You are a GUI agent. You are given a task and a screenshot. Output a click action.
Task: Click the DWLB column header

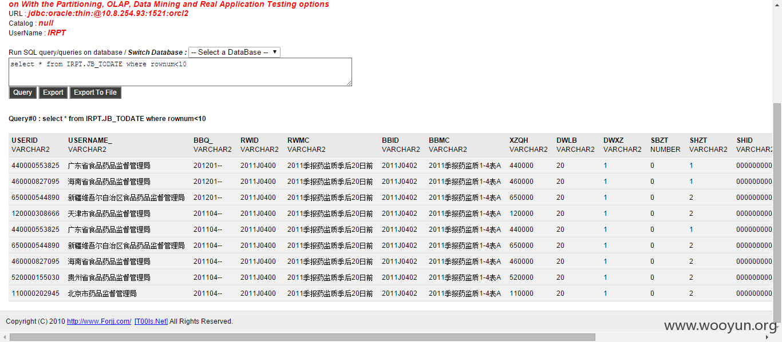point(567,140)
